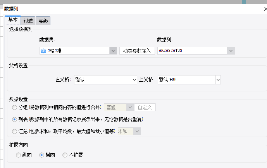This screenshot has height=168, width=267.
Task: Close the 数据列 dialog
Action: point(265,9)
